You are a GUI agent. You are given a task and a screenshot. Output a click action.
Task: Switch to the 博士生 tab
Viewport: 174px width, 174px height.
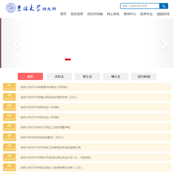116,76
